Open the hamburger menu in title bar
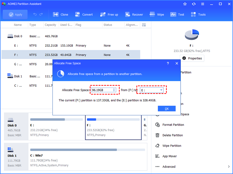This screenshot has height=174, width=233. tap(203, 4)
